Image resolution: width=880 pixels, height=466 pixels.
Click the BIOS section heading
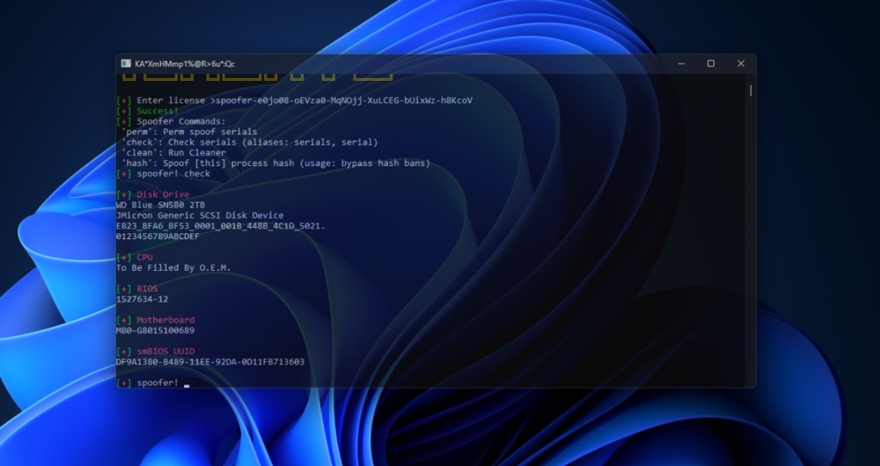click(x=147, y=288)
